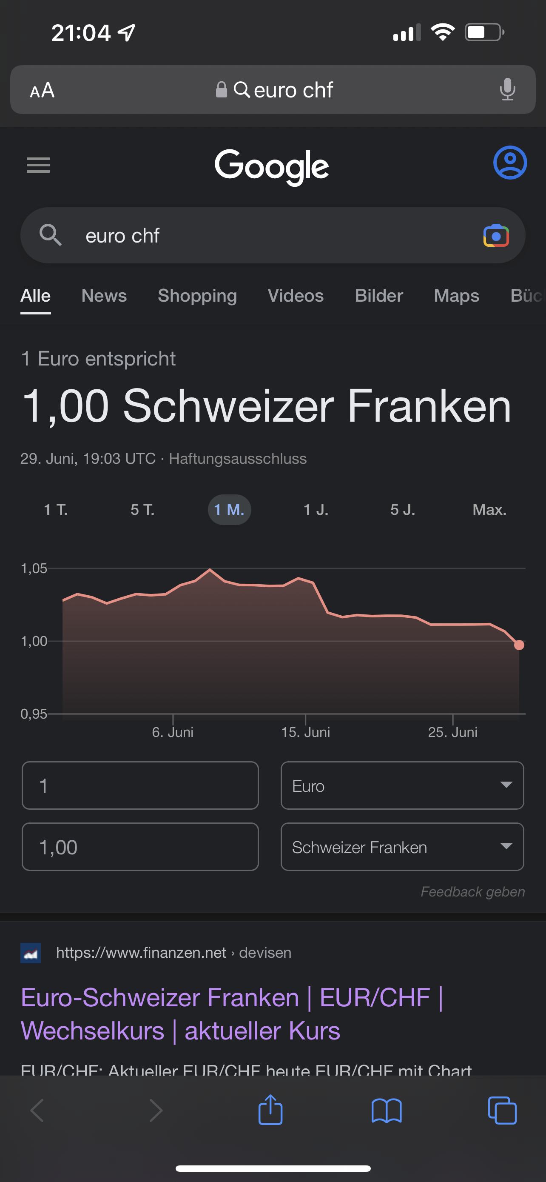
Task: Tap the Google Lens camera icon
Action: click(496, 236)
